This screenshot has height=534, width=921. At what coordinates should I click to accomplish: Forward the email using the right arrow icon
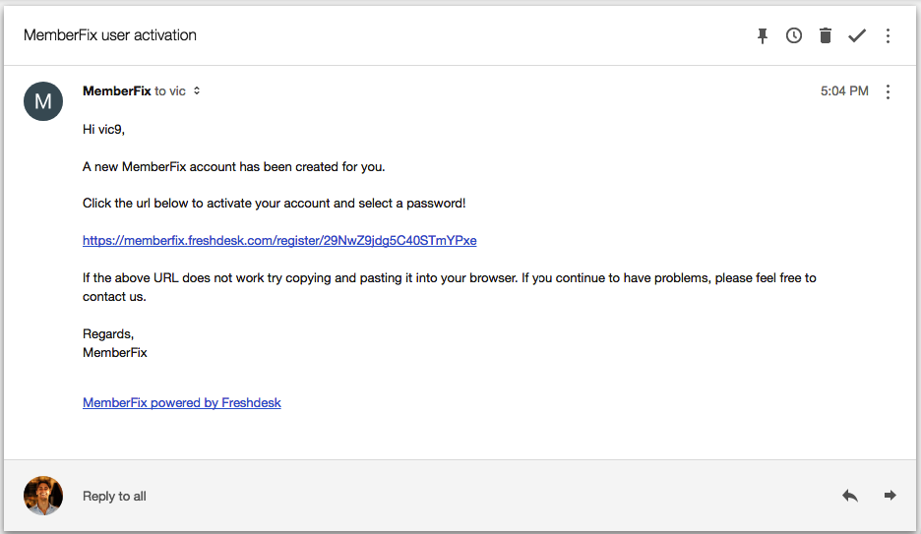click(890, 496)
